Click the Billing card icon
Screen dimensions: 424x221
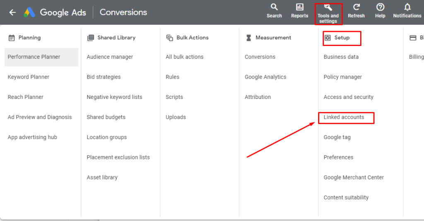pos(413,38)
